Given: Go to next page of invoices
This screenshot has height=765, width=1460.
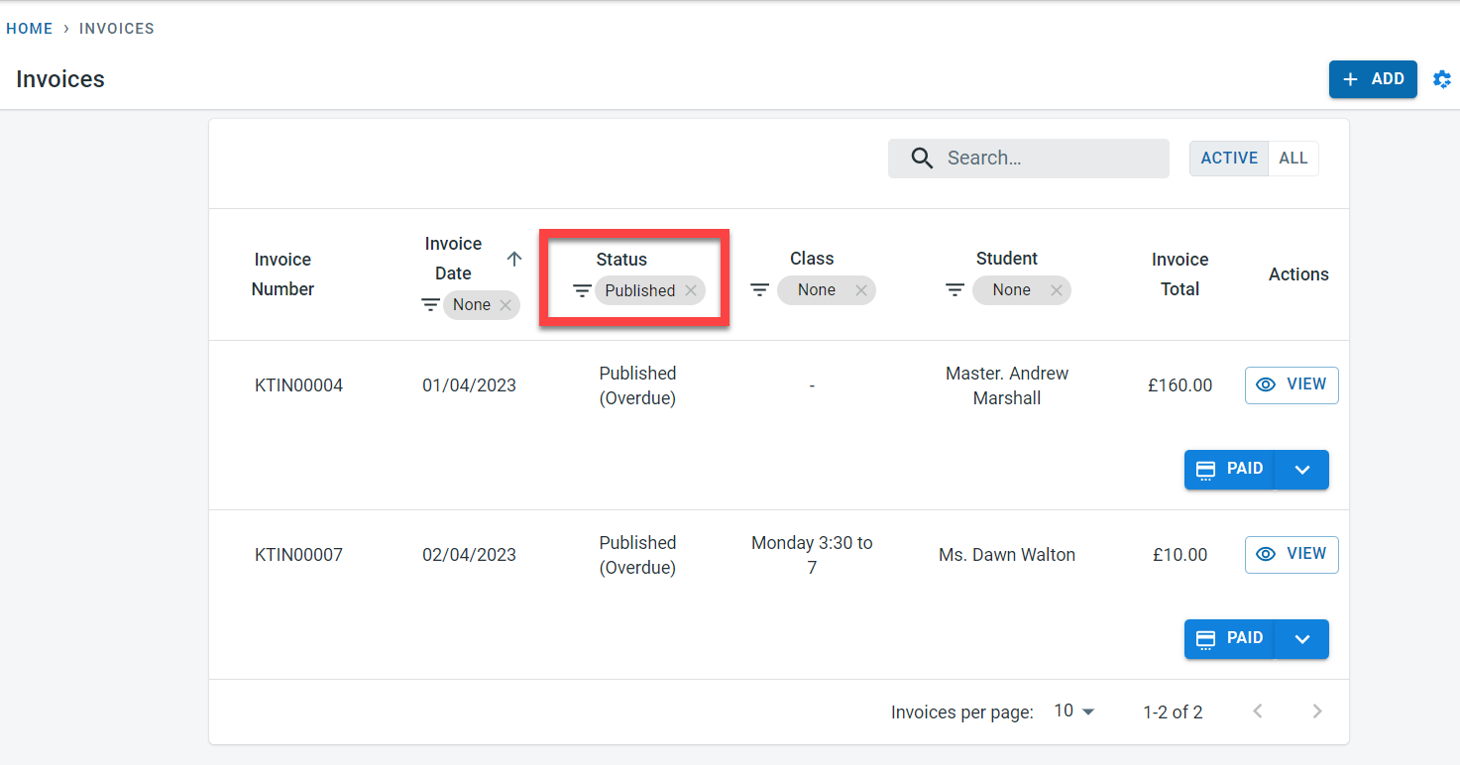Looking at the screenshot, I should click(x=1316, y=711).
